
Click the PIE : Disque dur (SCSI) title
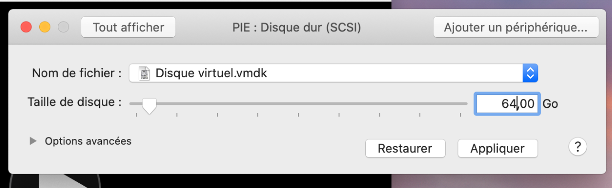[x=294, y=28]
